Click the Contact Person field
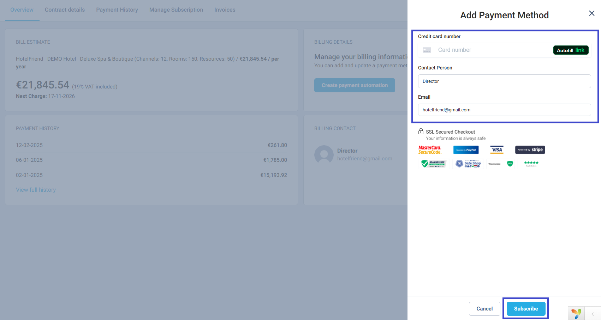Image resolution: width=601 pixels, height=320 pixels. 504,81
